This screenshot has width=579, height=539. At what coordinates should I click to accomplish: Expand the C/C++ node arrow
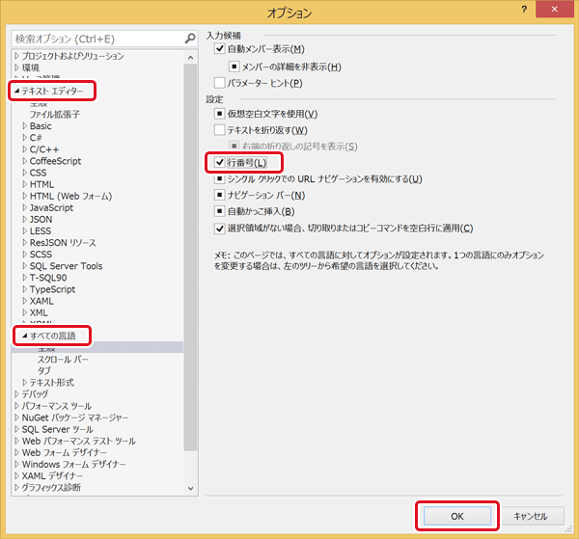point(25,149)
